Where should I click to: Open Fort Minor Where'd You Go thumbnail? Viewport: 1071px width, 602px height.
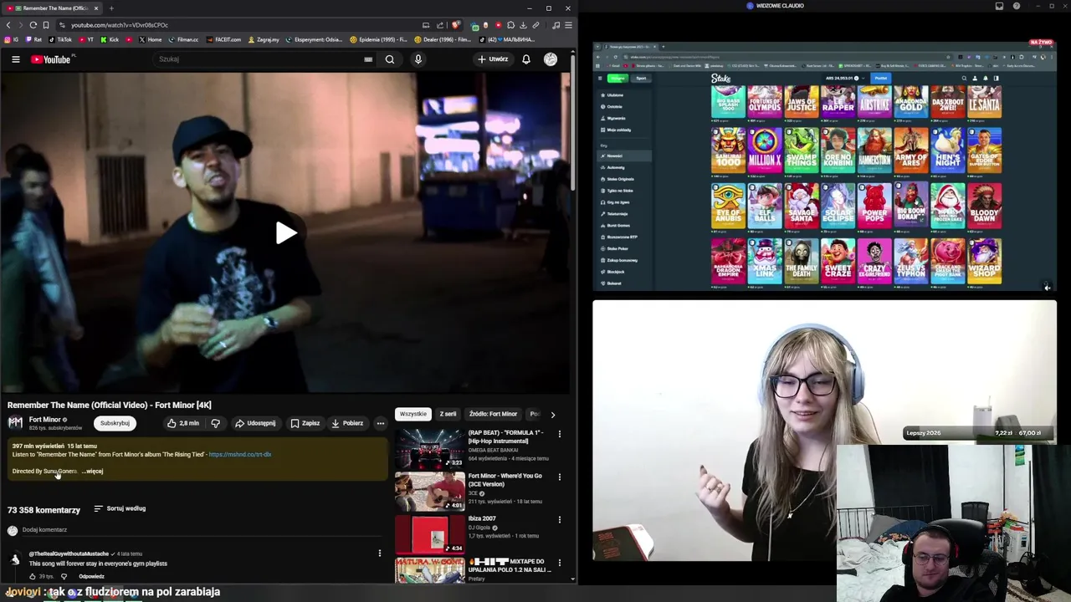pyautogui.click(x=430, y=492)
